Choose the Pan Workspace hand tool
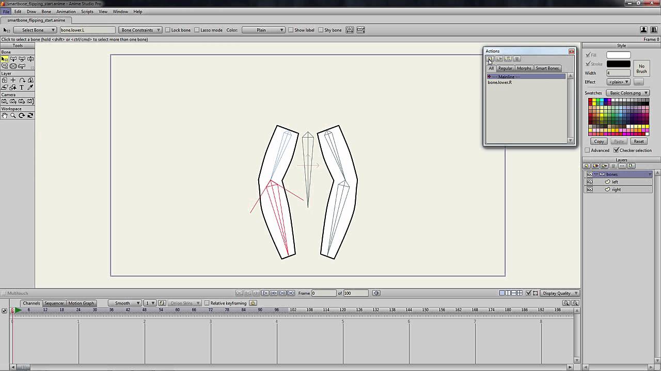 pos(5,115)
